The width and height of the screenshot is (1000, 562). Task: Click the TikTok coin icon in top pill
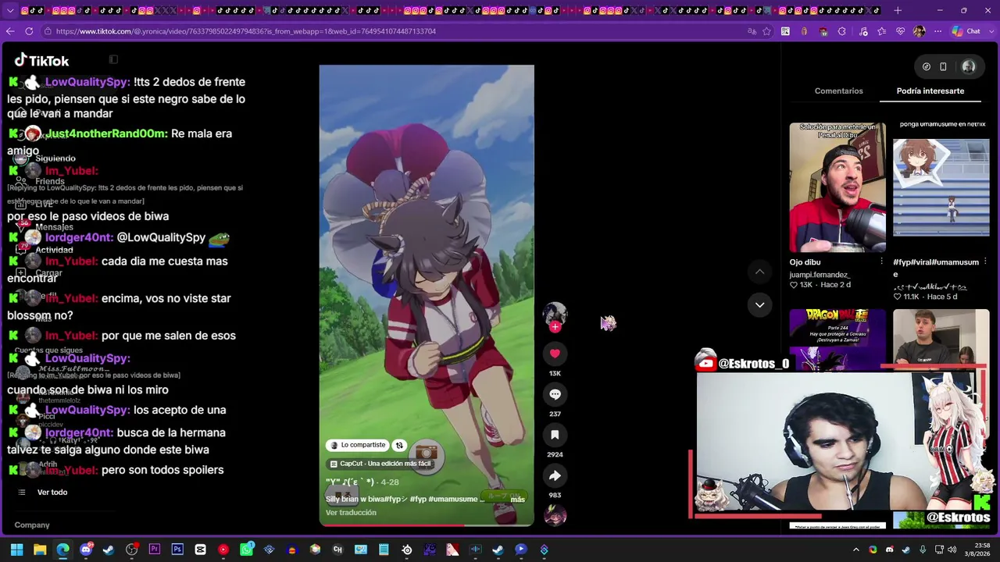926,67
